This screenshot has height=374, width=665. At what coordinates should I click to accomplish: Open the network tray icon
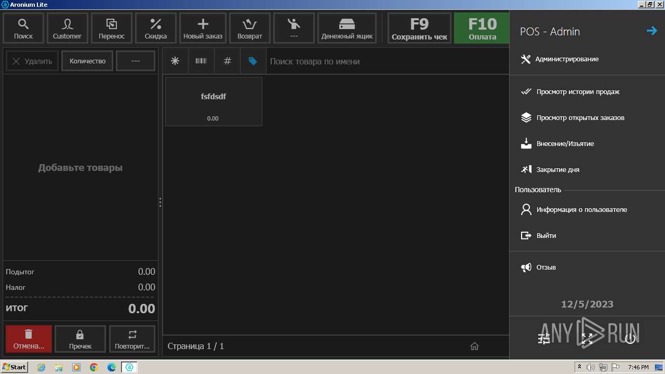point(603,367)
